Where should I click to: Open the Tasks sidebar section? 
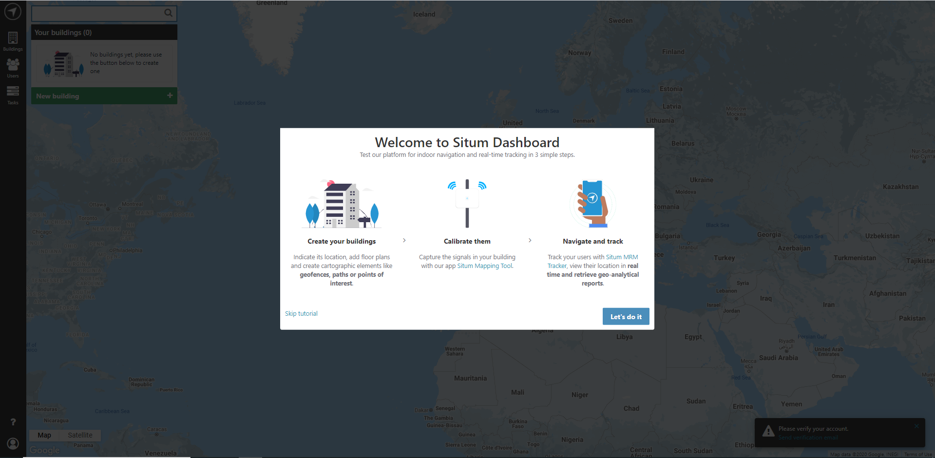click(x=13, y=95)
